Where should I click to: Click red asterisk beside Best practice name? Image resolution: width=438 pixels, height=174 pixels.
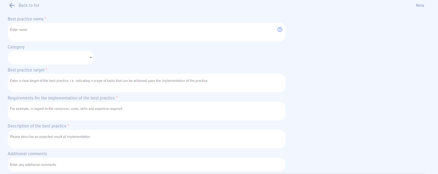pos(46,18)
